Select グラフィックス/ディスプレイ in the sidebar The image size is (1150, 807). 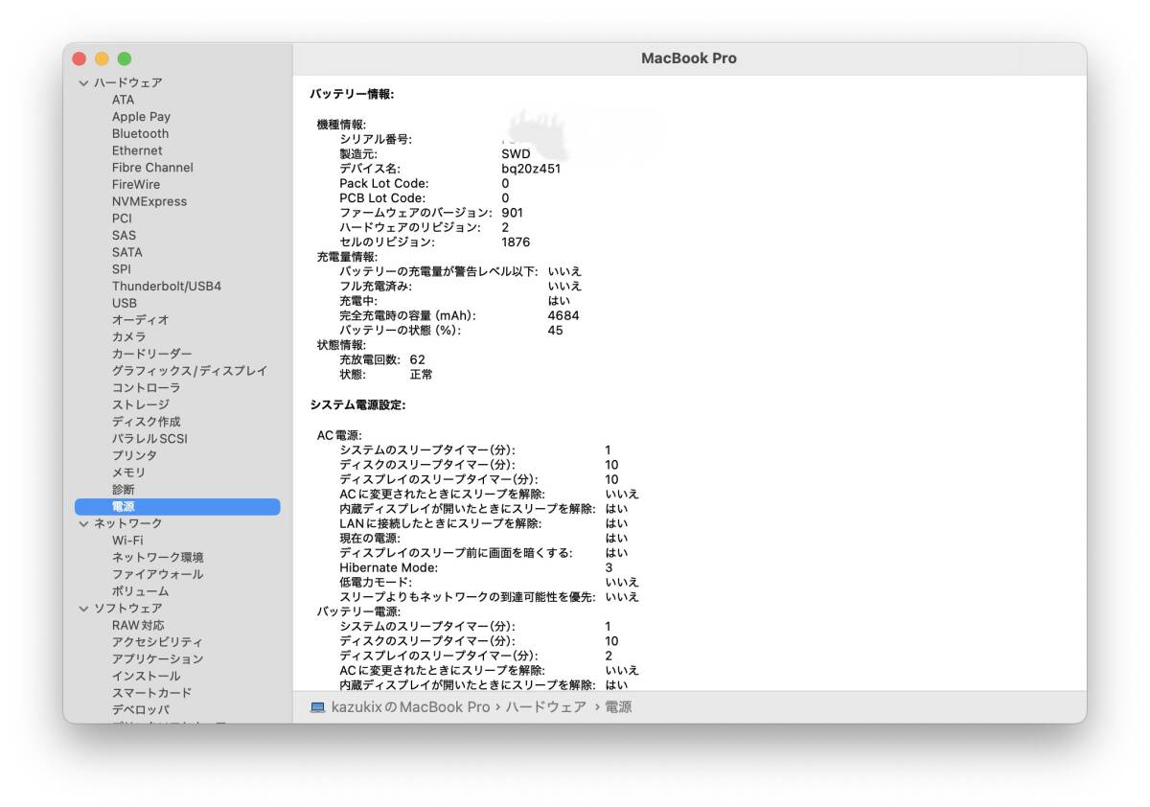click(190, 371)
